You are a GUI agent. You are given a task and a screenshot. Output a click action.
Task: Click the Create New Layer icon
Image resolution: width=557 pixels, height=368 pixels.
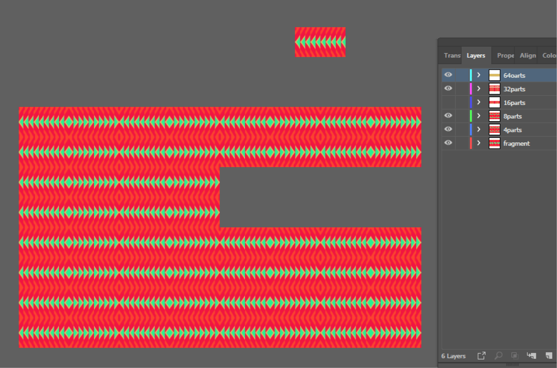(x=549, y=356)
